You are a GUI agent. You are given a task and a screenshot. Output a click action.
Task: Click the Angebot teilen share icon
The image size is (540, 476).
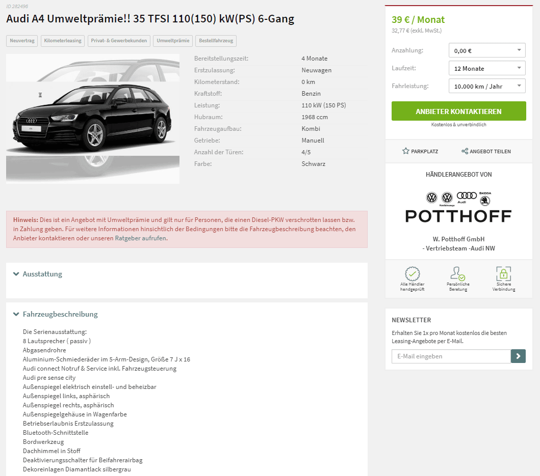coord(465,151)
